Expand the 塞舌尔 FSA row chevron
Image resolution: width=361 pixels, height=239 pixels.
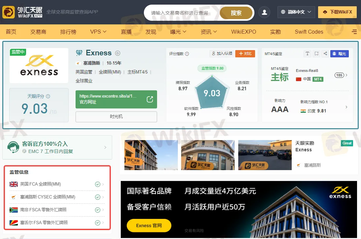(103, 223)
